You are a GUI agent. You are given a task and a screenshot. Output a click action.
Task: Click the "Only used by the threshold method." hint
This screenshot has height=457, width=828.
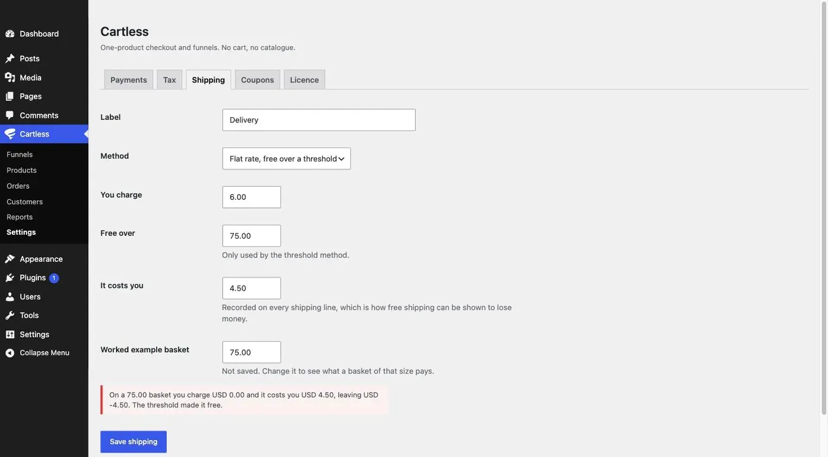click(286, 255)
